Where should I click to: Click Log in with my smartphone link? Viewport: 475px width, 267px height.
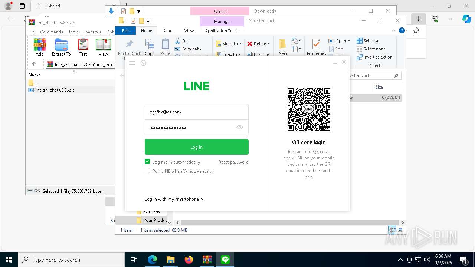click(x=174, y=199)
